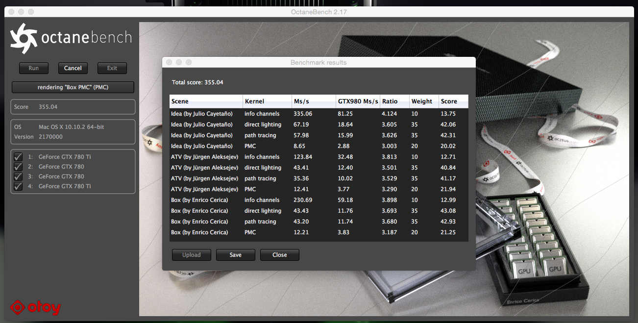Click the 230.69 Ms/s value
The width and height of the screenshot is (638, 323).
303,200
